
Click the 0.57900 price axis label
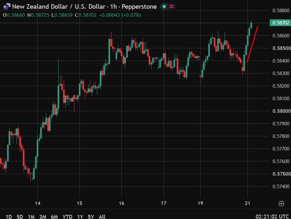[x=281, y=124]
